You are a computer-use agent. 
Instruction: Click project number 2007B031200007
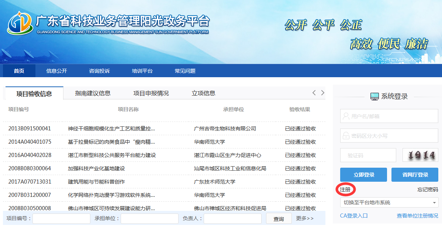coord(30,195)
